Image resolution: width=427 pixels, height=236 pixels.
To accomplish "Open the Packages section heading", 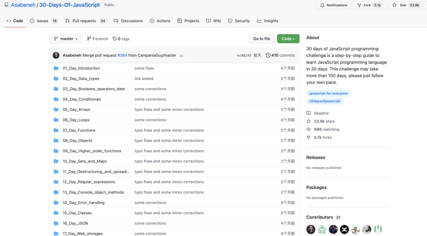I will (316, 187).
